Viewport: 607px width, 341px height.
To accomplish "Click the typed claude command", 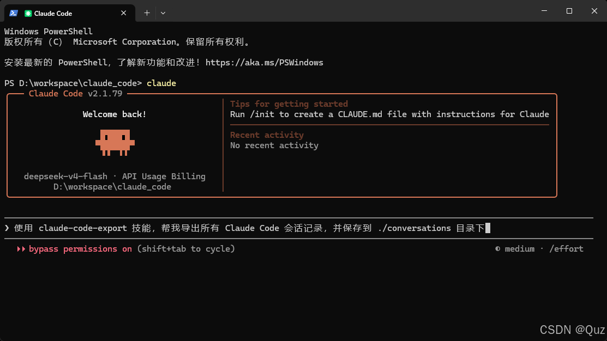I will pos(161,83).
